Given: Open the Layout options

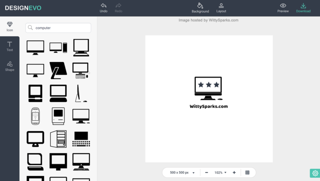Looking at the screenshot, I should [x=221, y=8].
